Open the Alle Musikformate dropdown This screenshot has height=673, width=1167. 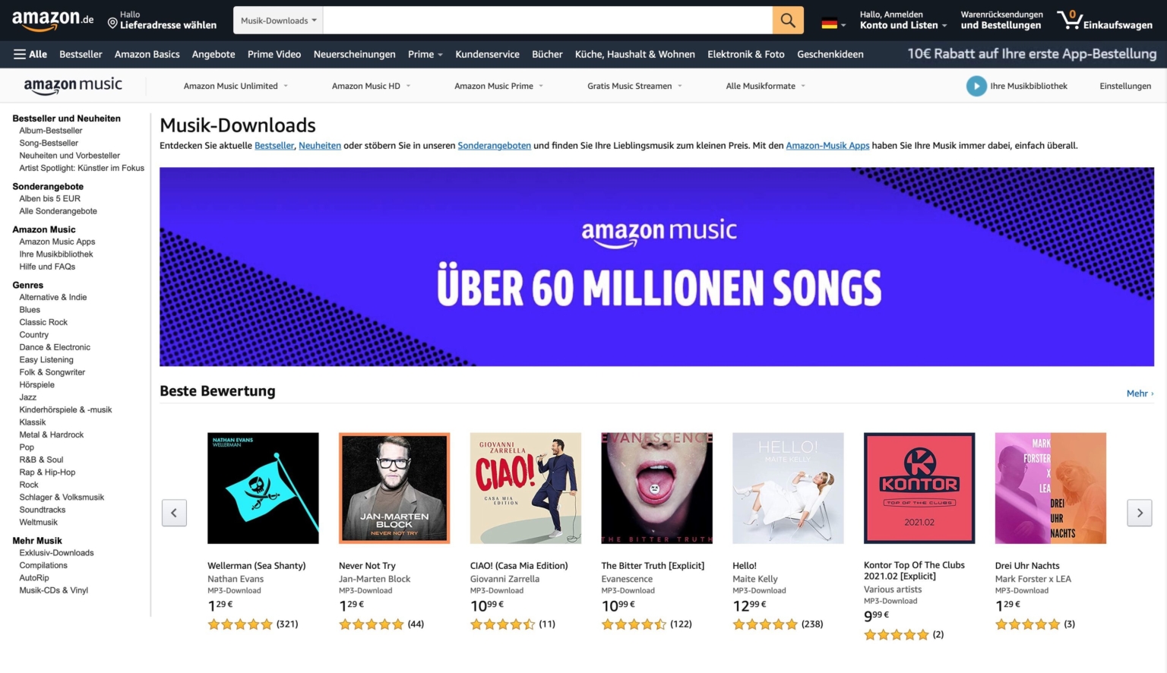coord(765,86)
